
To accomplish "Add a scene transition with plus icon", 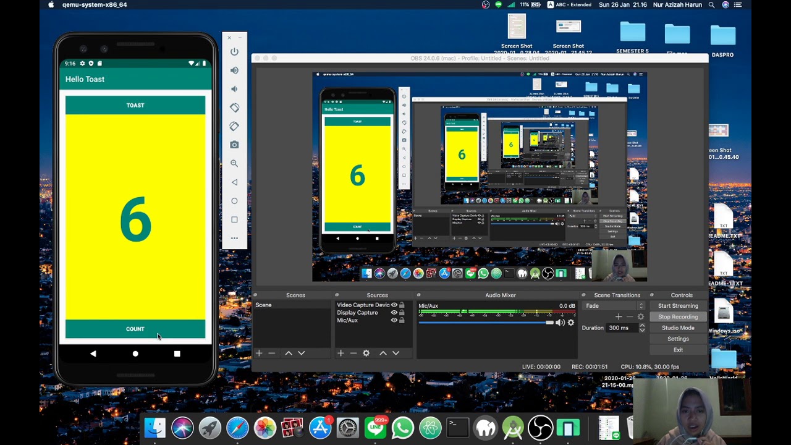I will [619, 316].
